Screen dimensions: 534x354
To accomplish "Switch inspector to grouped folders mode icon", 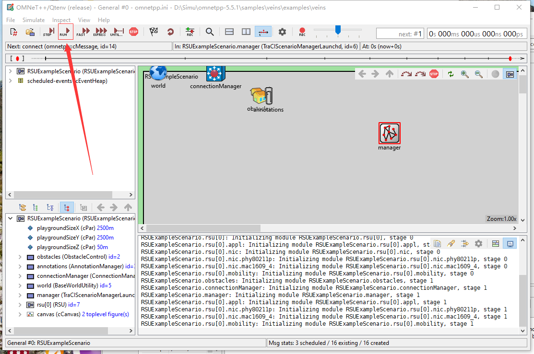I will pos(23,207).
